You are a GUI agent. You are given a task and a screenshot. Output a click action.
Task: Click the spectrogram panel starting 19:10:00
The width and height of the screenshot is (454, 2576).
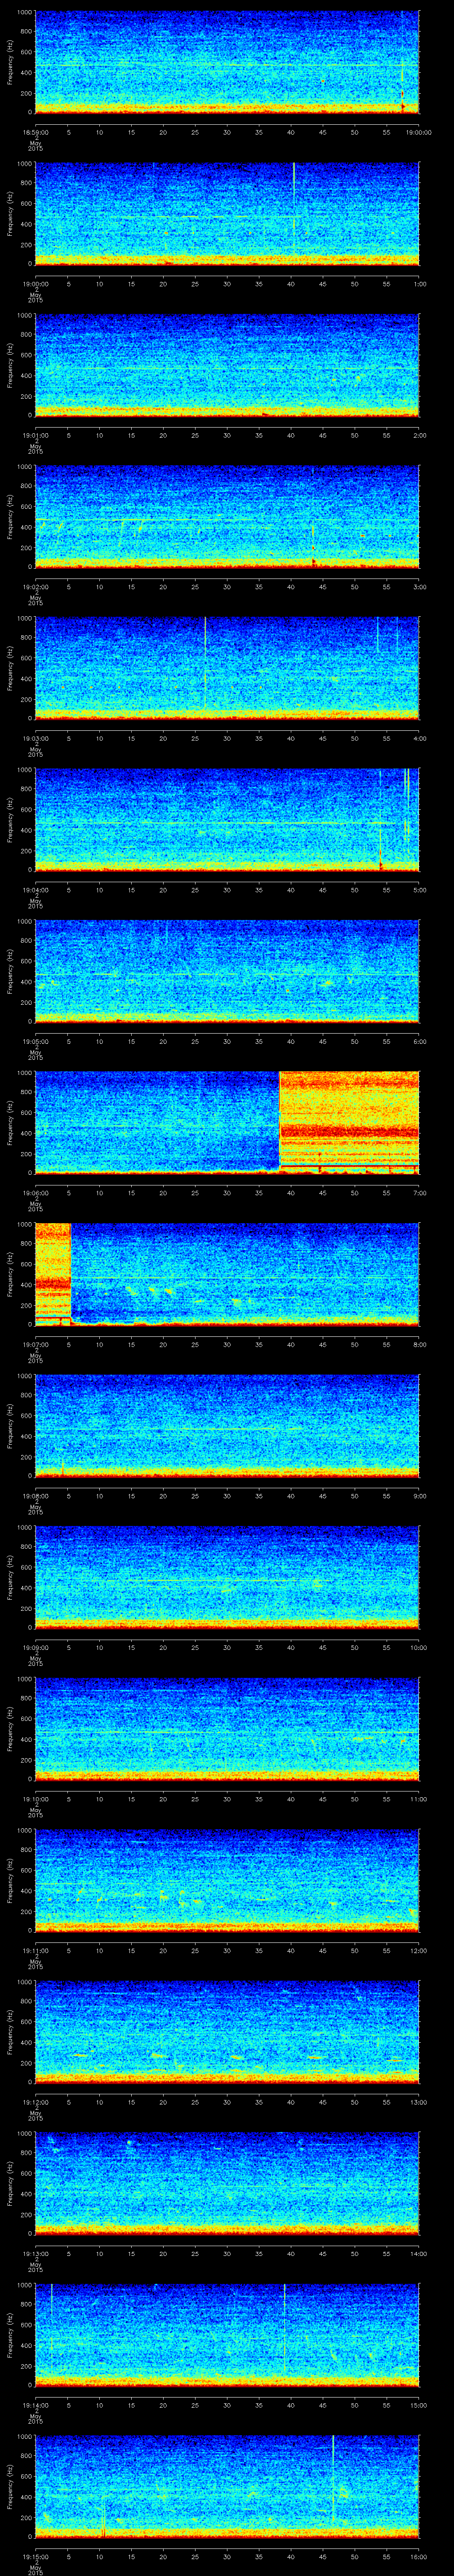[x=227, y=1729]
